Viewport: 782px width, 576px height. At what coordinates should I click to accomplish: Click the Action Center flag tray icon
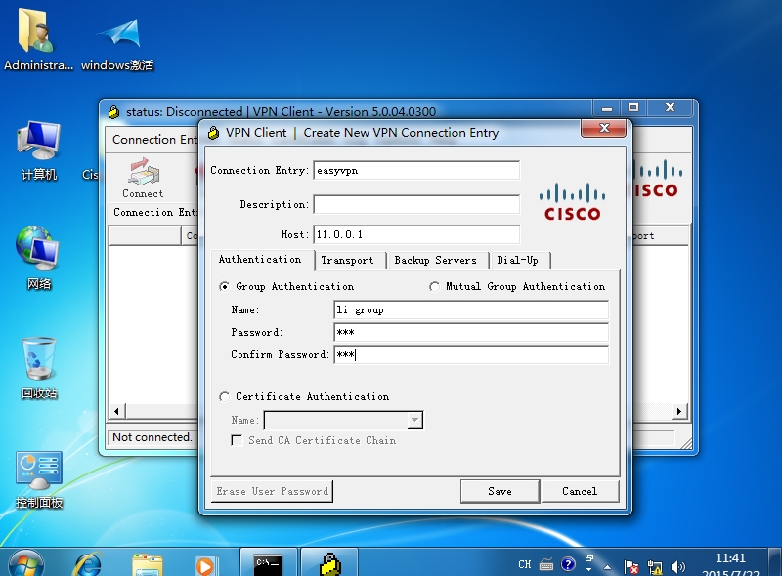tap(630, 567)
